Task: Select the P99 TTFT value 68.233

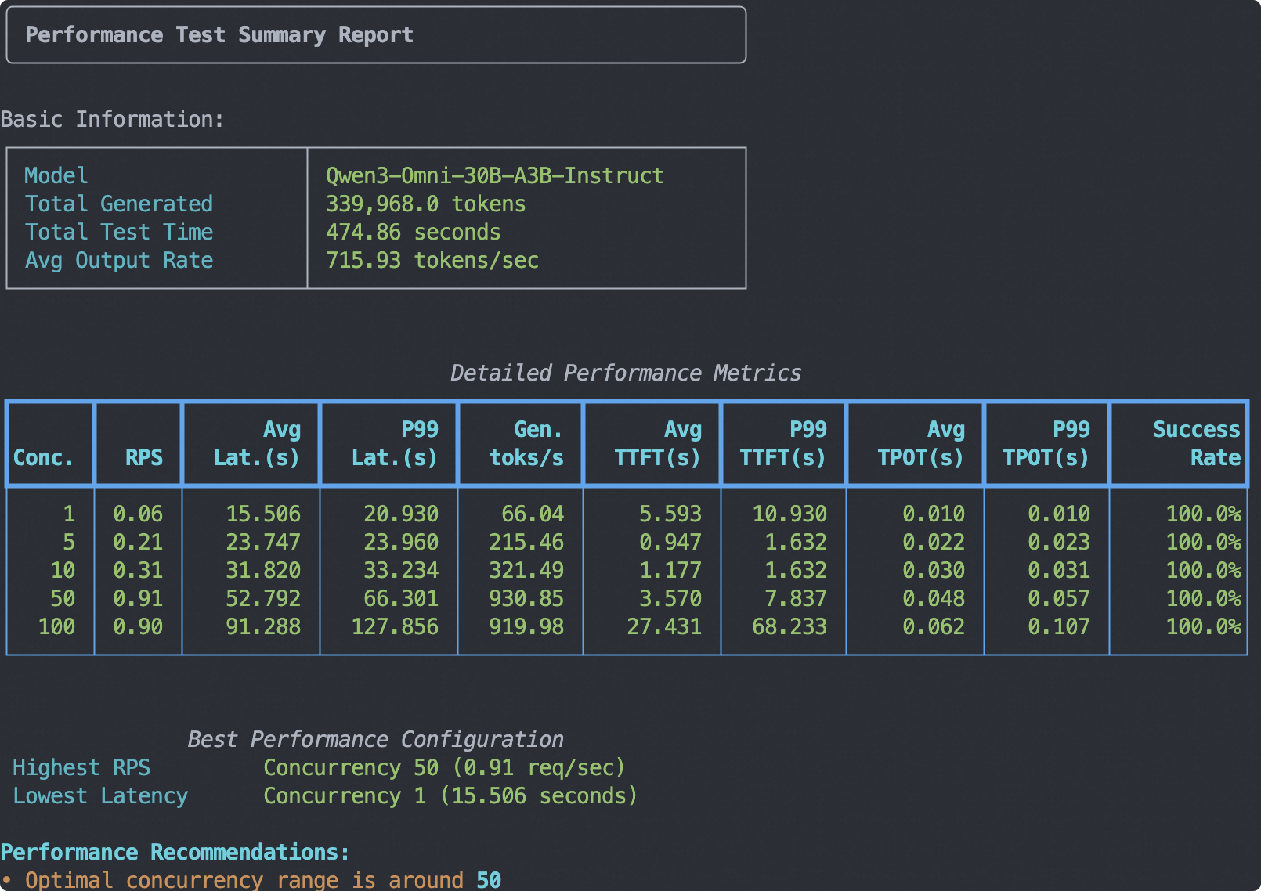Action: pos(789,626)
